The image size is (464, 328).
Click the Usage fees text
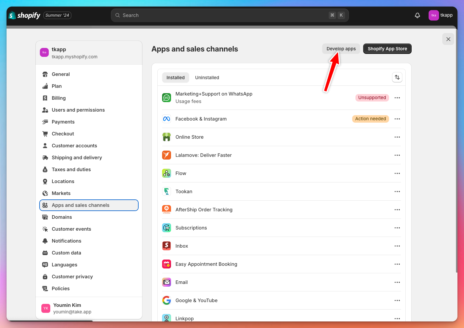click(x=188, y=101)
